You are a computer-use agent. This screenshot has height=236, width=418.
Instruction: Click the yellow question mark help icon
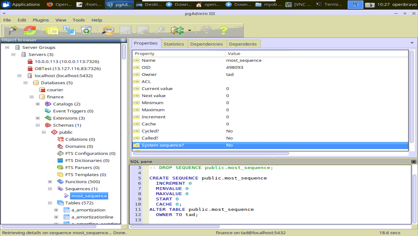(223, 30)
